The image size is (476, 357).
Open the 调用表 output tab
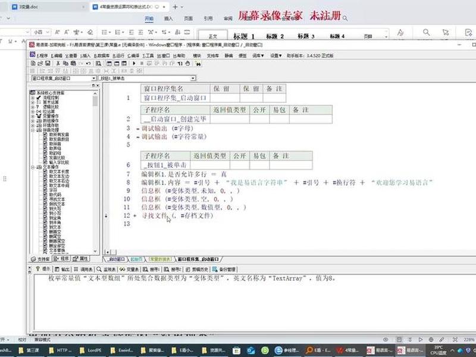(83, 270)
